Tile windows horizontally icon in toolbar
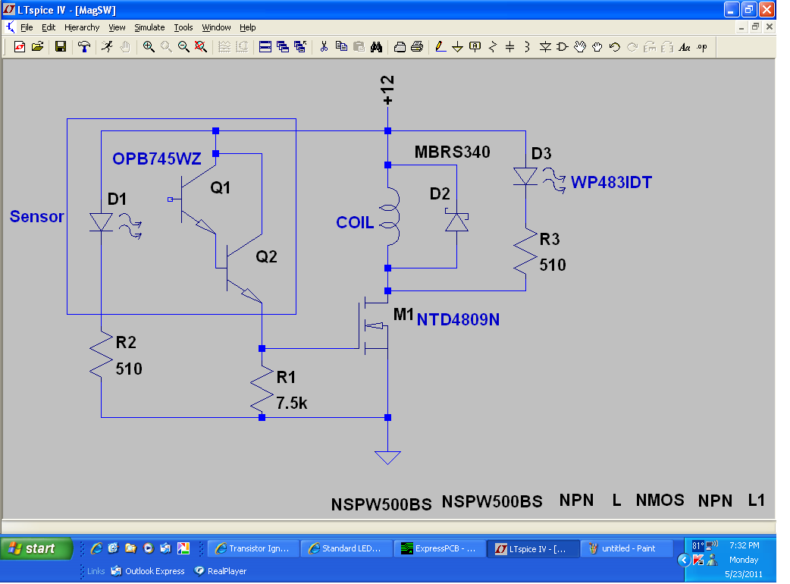The height and width of the screenshot is (584, 790). pos(265,47)
